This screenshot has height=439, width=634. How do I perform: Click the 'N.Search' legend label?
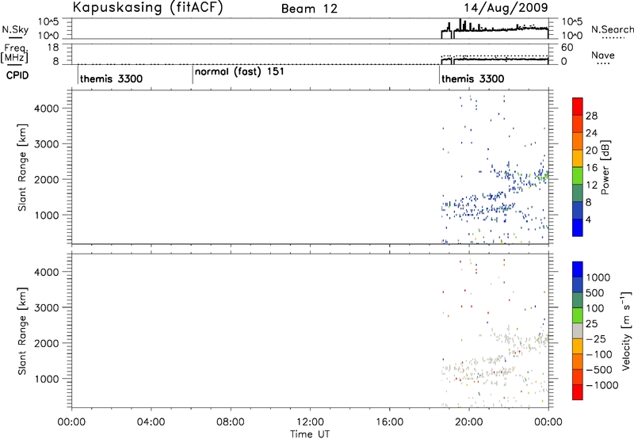(612, 29)
